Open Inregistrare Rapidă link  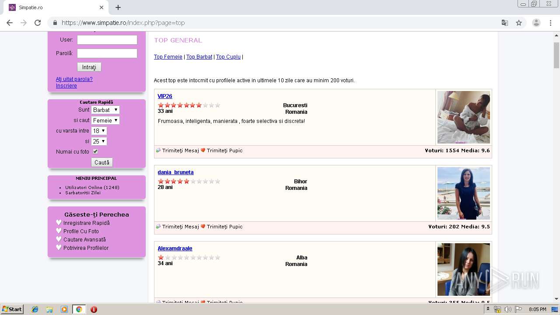(87, 223)
